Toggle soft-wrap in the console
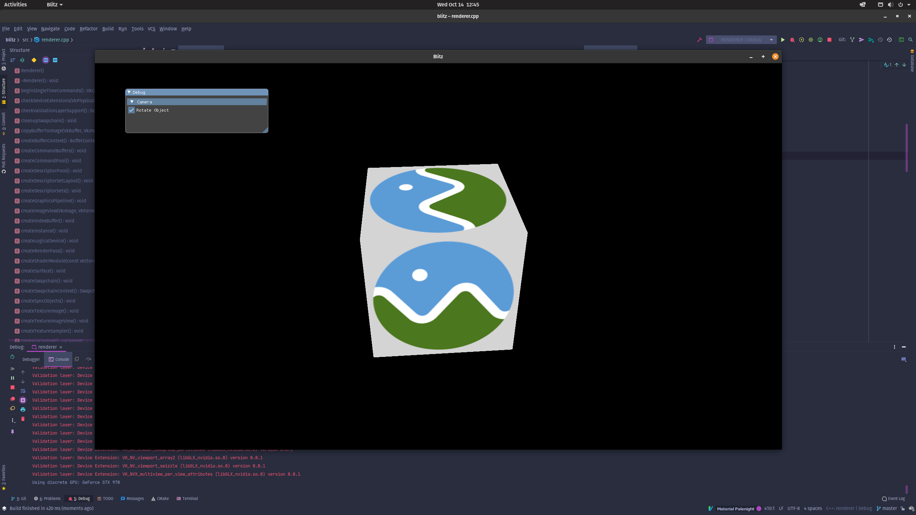Viewport: 916px width, 515px height. click(x=23, y=391)
